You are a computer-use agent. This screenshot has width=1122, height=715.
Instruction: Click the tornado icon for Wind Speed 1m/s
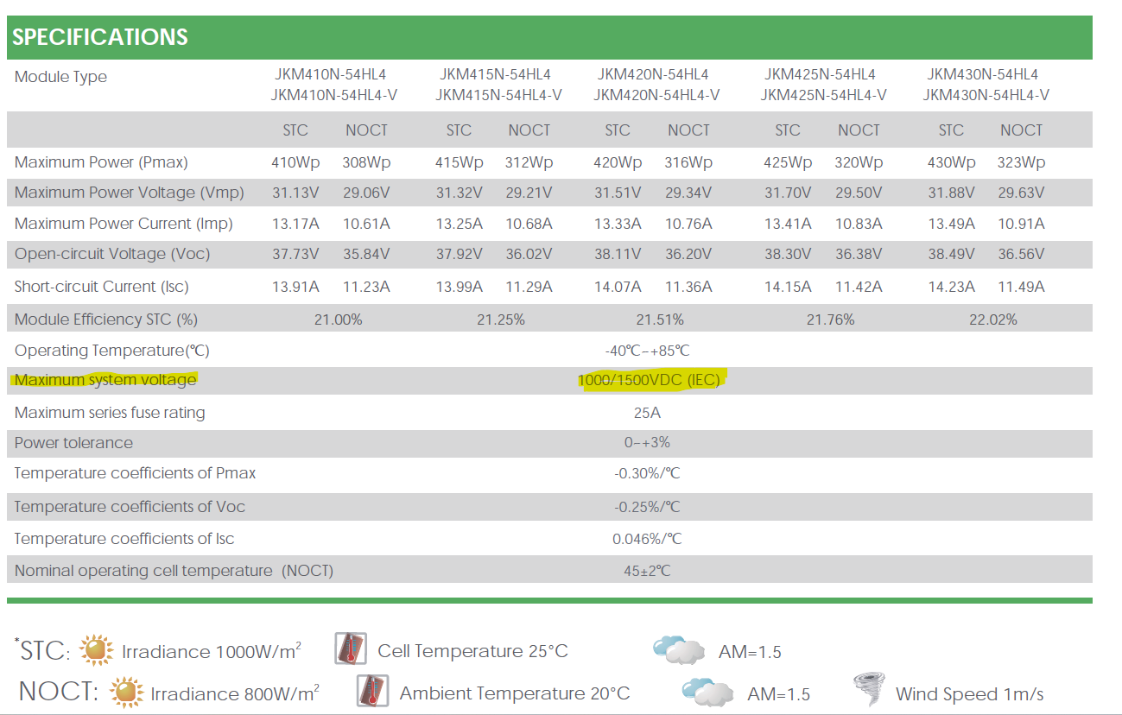870,691
